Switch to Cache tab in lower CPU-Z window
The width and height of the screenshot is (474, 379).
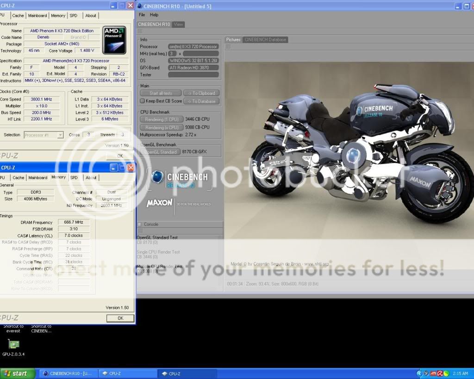(x=19, y=178)
